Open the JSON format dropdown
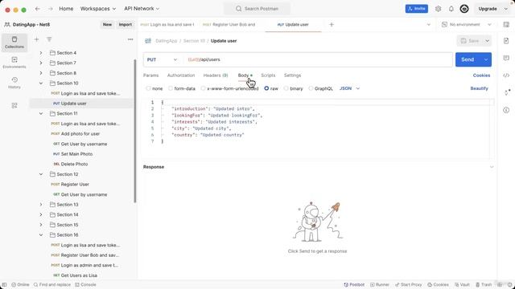 point(349,88)
